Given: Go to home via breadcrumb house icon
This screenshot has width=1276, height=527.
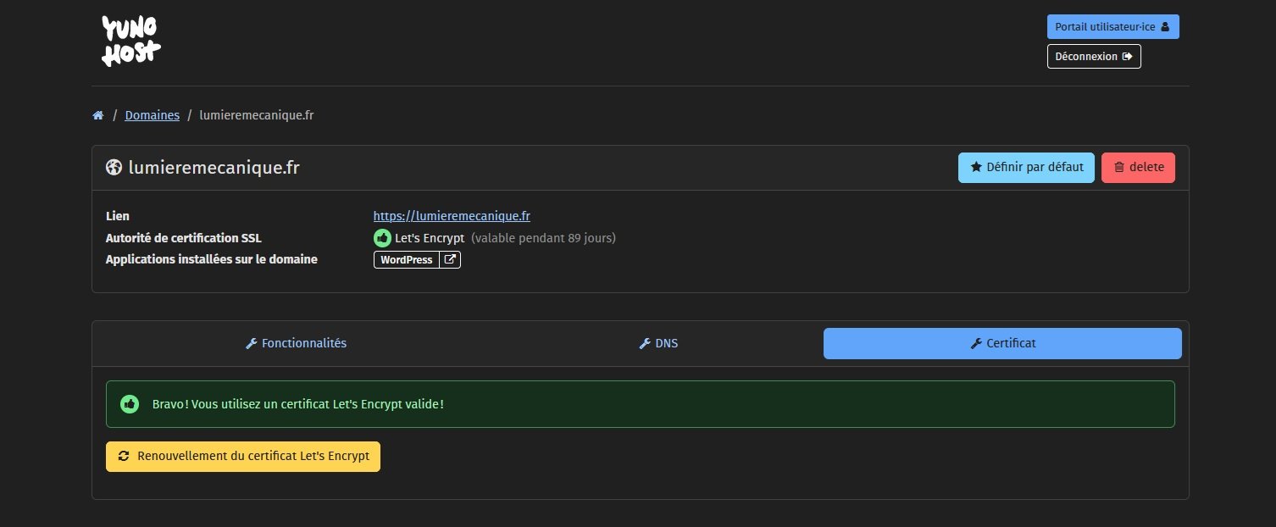Looking at the screenshot, I should pyautogui.click(x=98, y=115).
